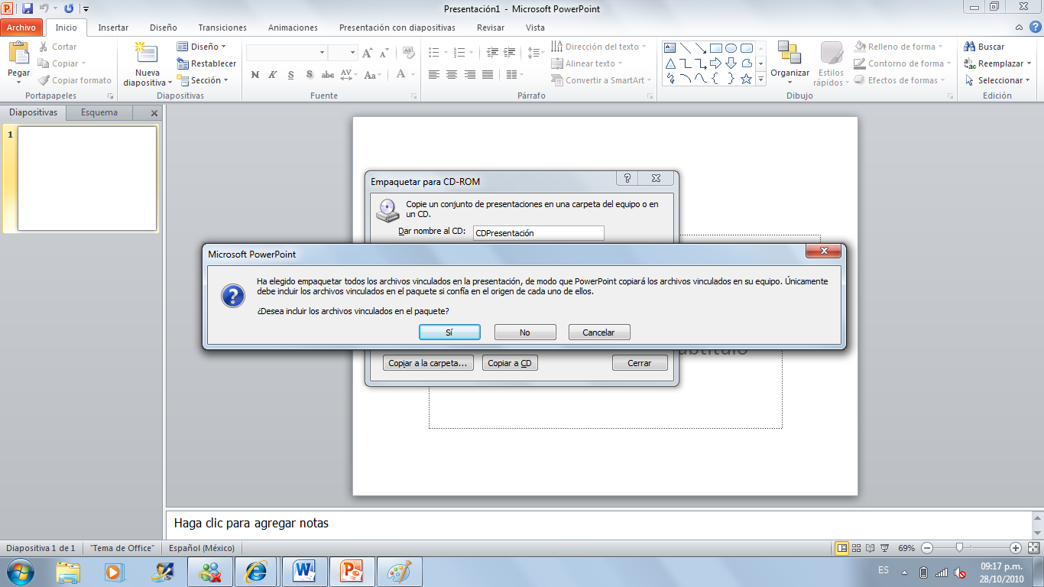Click the center align icon

(452, 75)
